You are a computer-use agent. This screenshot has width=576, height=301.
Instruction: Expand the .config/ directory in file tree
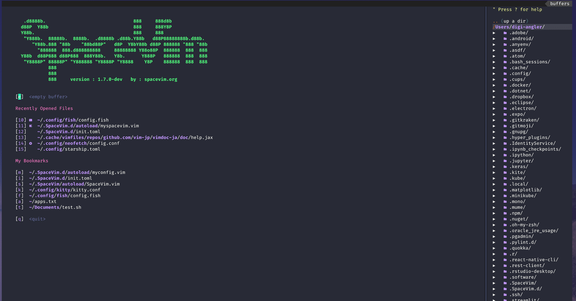[x=494, y=73]
